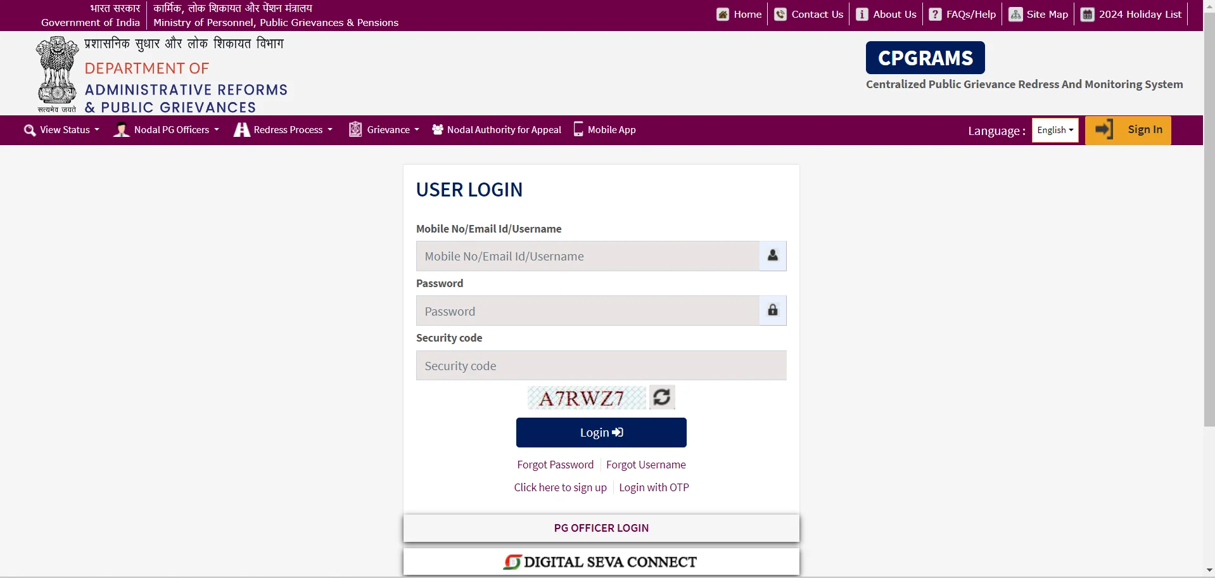Open Nodal Authority for Appeal page
This screenshot has width=1215, height=578.
point(497,130)
